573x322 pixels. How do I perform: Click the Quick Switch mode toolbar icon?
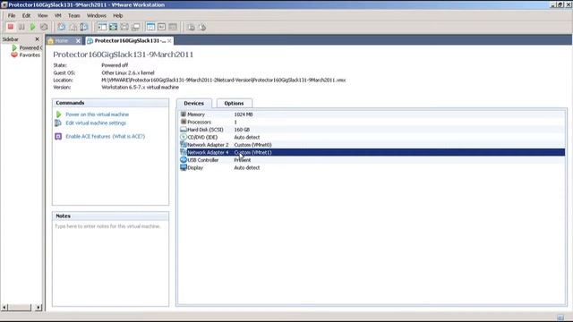click(114, 27)
